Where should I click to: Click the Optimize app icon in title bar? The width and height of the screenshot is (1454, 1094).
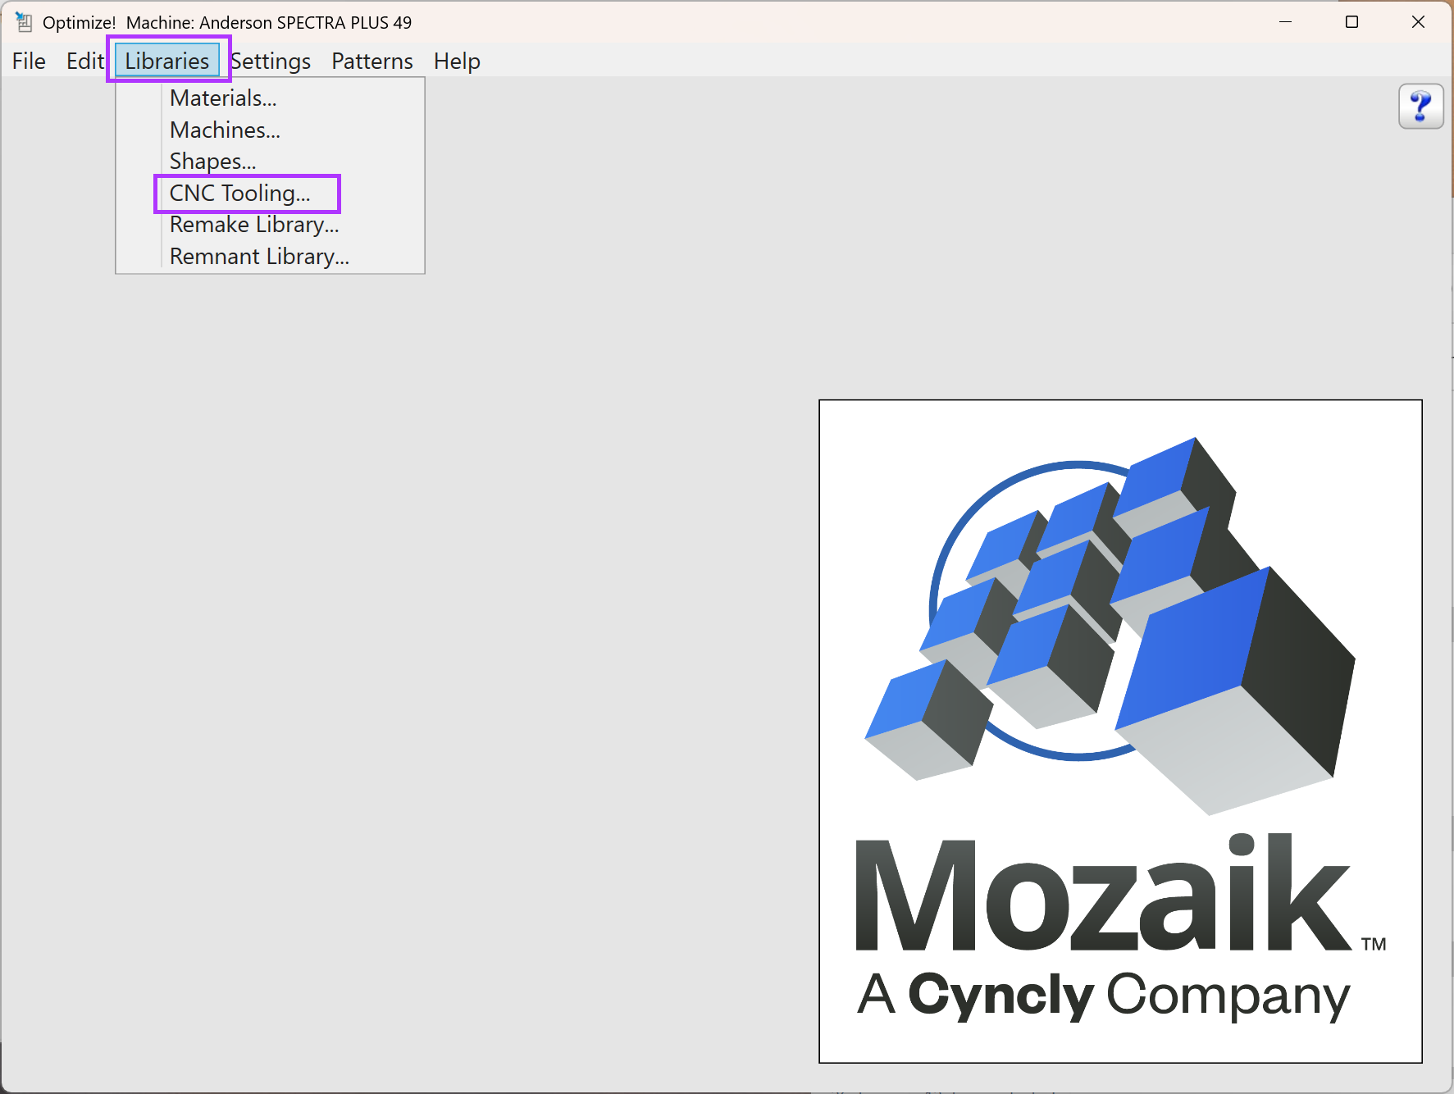[x=24, y=22]
